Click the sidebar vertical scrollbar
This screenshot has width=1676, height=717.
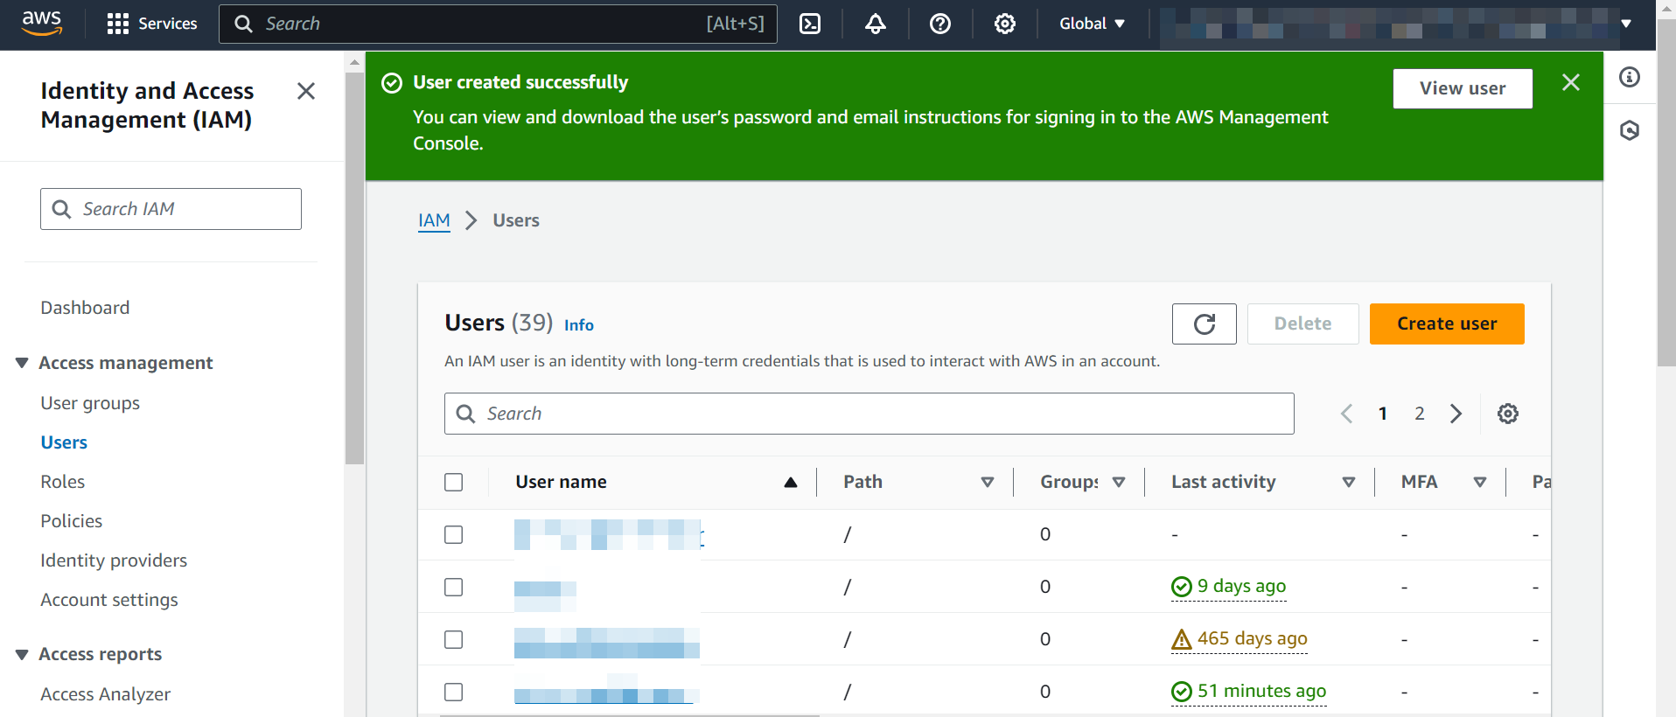pyautogui.click(x=354, y=268)
